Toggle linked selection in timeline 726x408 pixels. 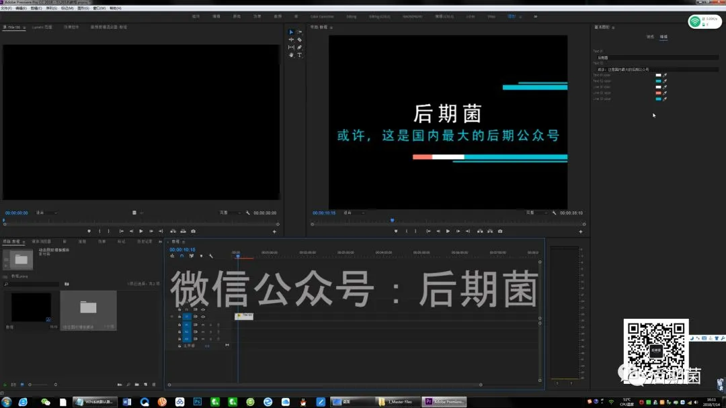point(191,256)
